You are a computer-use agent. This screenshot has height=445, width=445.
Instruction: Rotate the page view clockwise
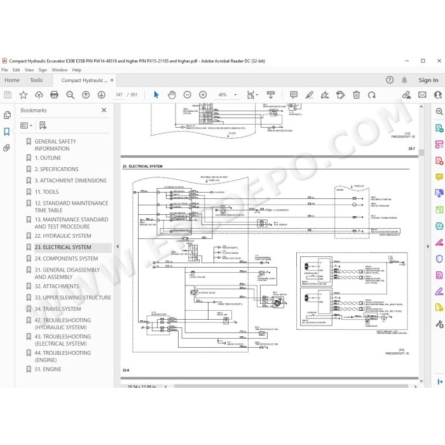point(372,95)
